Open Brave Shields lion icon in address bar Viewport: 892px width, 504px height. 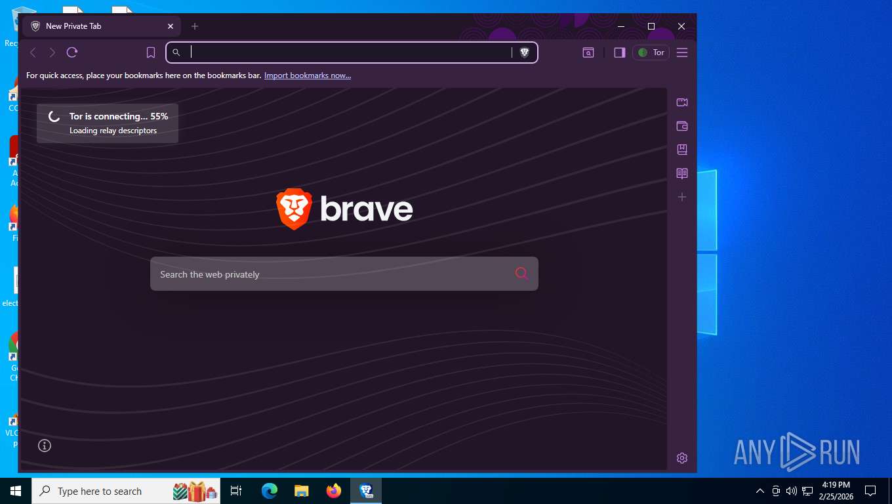coord(524,52)
